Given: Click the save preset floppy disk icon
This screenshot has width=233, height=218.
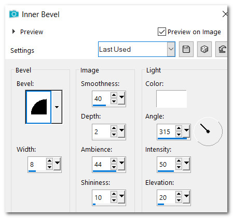Looking at the screenshot, I should point(186,49).
